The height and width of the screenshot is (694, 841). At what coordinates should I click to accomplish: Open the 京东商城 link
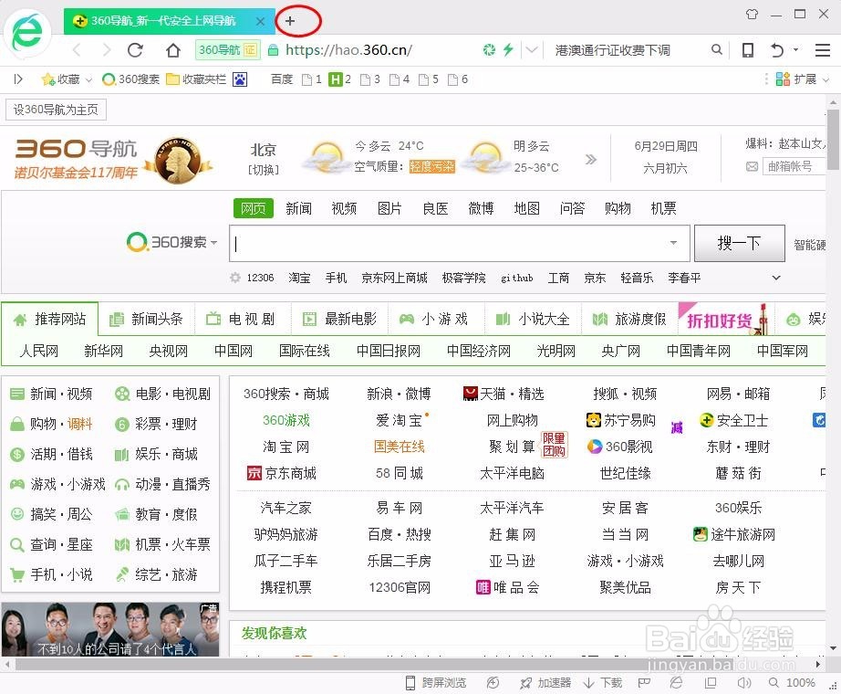(288, 473)
